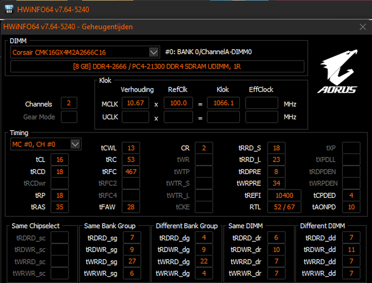This screenshot has width=372, height=283.
Task: Click the tWRWR_dr value 7
Action: [276, 273]
